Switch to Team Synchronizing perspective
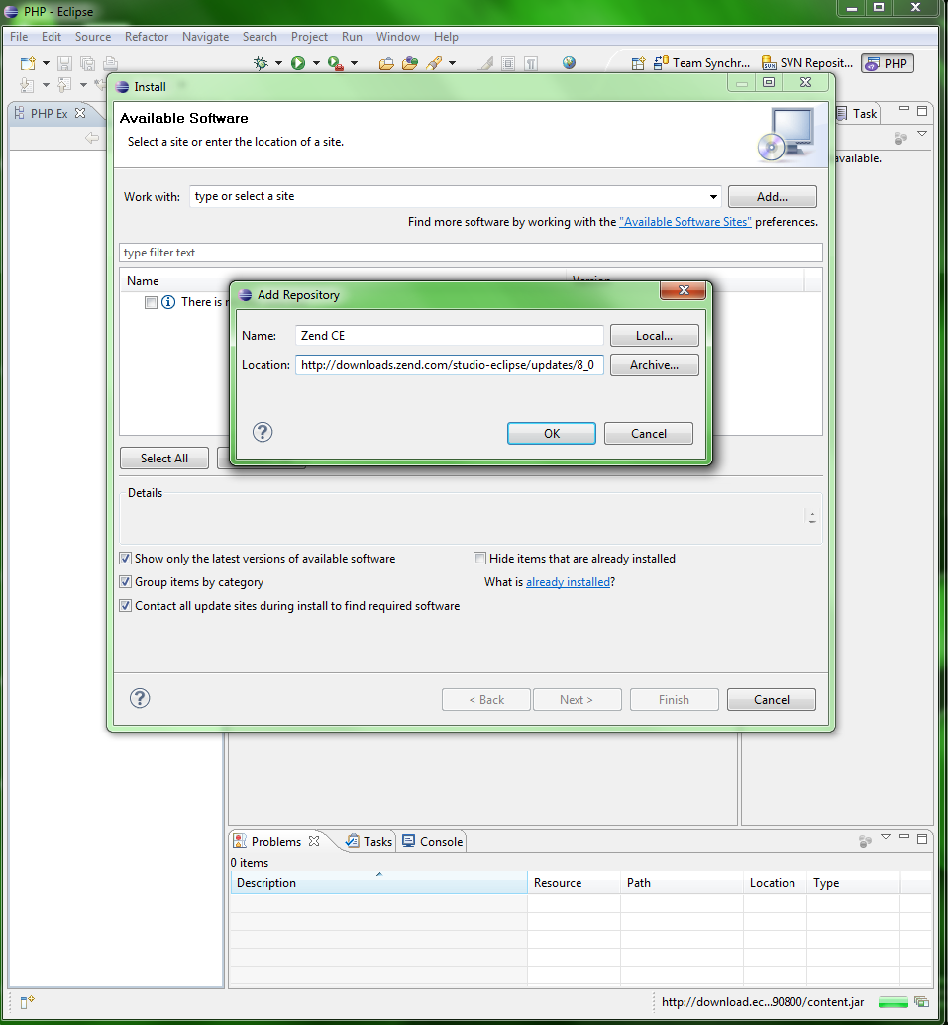Viewport: 948px width, 1025px height. click(x=701, y=63)
